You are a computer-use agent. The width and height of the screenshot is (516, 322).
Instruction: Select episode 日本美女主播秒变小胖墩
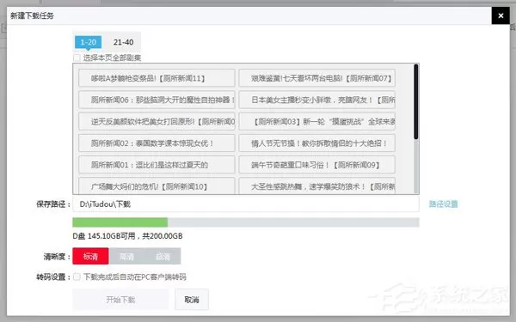[316, 100]
